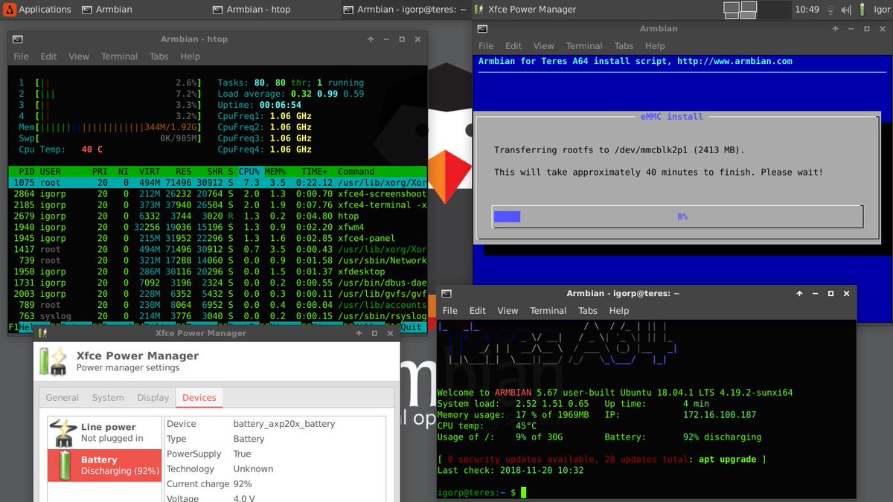The width and height of the screenshot is (893, 502).
Task: Open Terminal menu in htop window
Action: (x=119, y=57)
